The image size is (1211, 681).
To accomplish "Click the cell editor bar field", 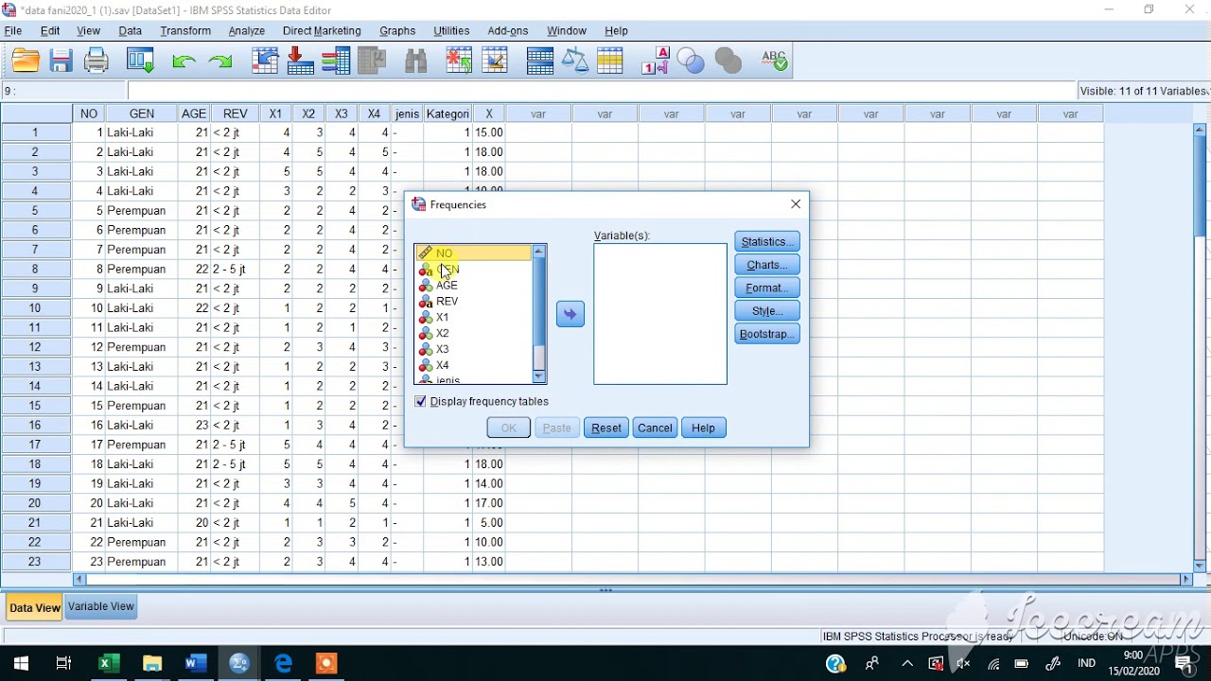I will [x=602, y=92].
